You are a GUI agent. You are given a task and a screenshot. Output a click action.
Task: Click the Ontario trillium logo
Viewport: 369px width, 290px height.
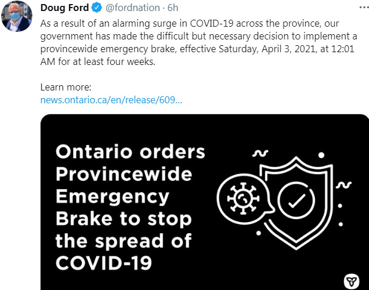click(x=352, y=281)
